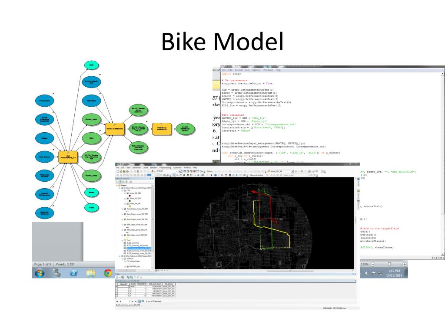The width and height of the screenshot is (445, 333).
Task: Toggle the Bike_Edges_zones_554_581 layer checkbox
Action: pos(125,235)
